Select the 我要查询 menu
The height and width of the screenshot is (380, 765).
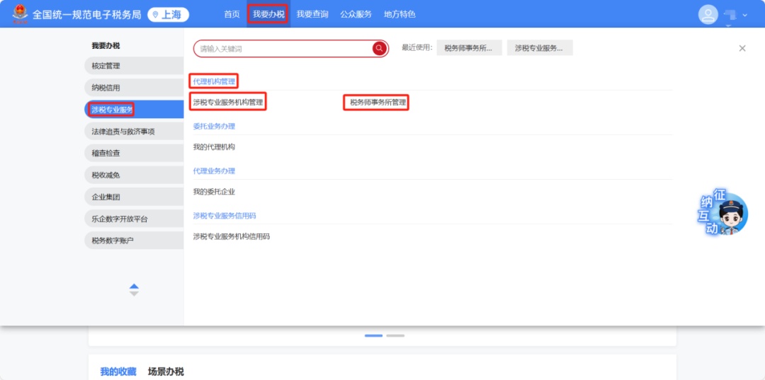point(312,14)
